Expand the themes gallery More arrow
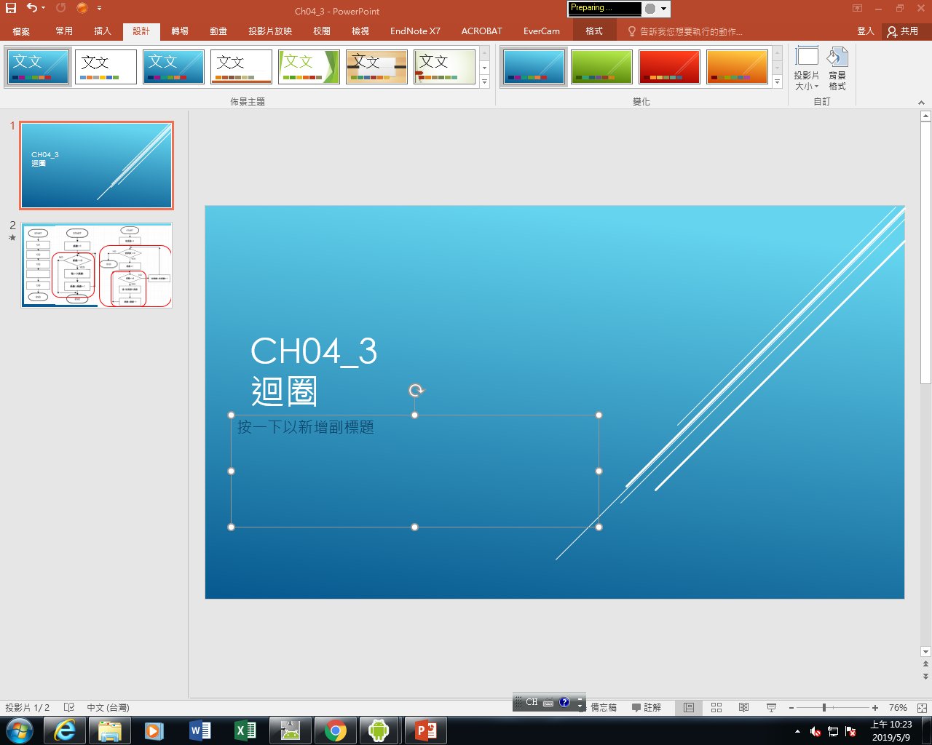 (485, 82)
